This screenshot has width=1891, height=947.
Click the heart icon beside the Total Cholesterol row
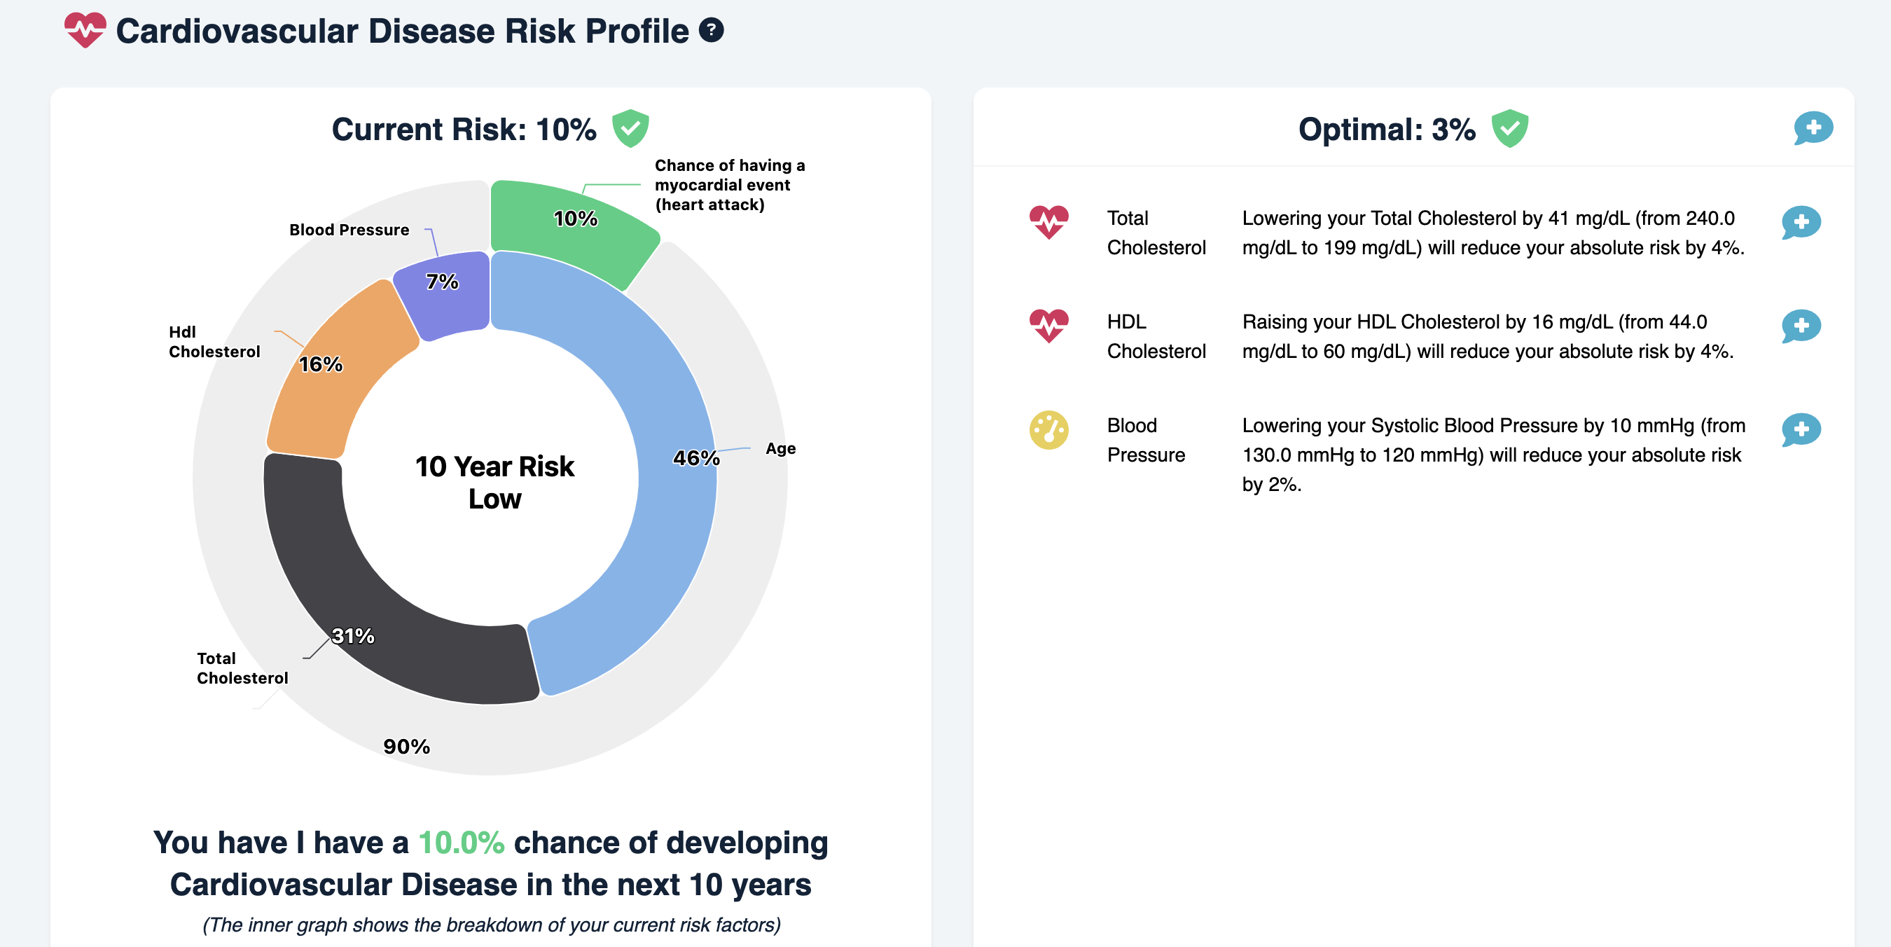click(1048, 222)
